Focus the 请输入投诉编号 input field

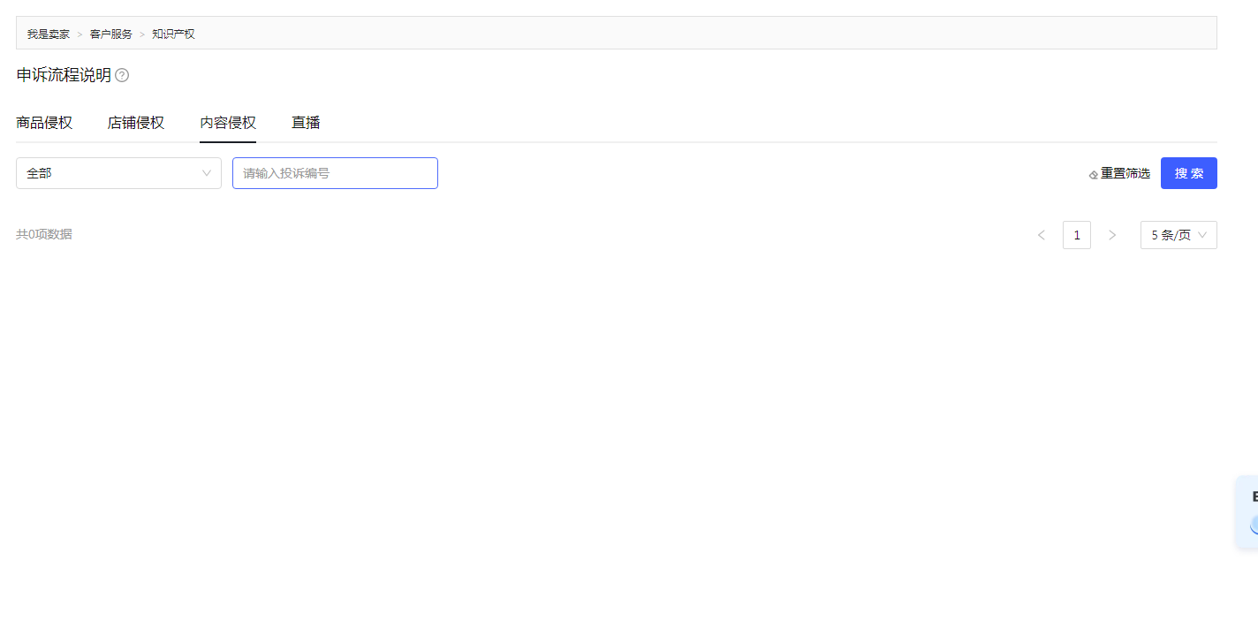coord(335,173)
